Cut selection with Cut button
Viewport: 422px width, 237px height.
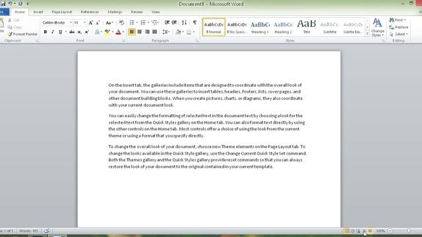[x=14, y=20]
